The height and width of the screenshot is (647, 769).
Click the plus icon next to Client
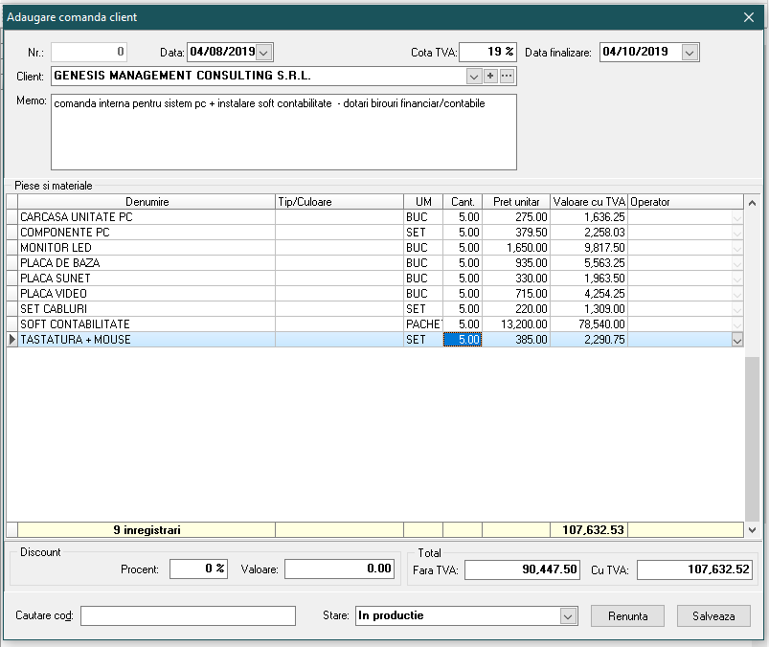(490, 76)
